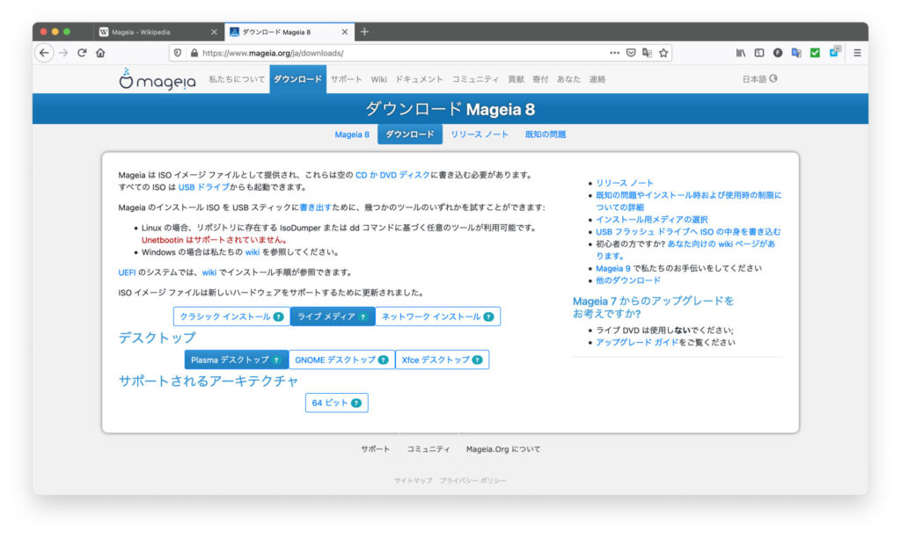Viewport: 901px width, 538px height.
Task: Open the Firefox library icon
Action: [x=741, y=53]
